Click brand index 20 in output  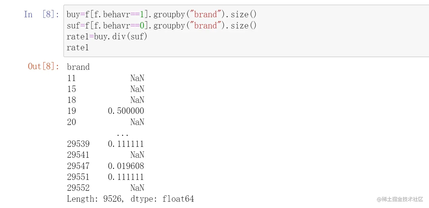[x=71, y=122]
